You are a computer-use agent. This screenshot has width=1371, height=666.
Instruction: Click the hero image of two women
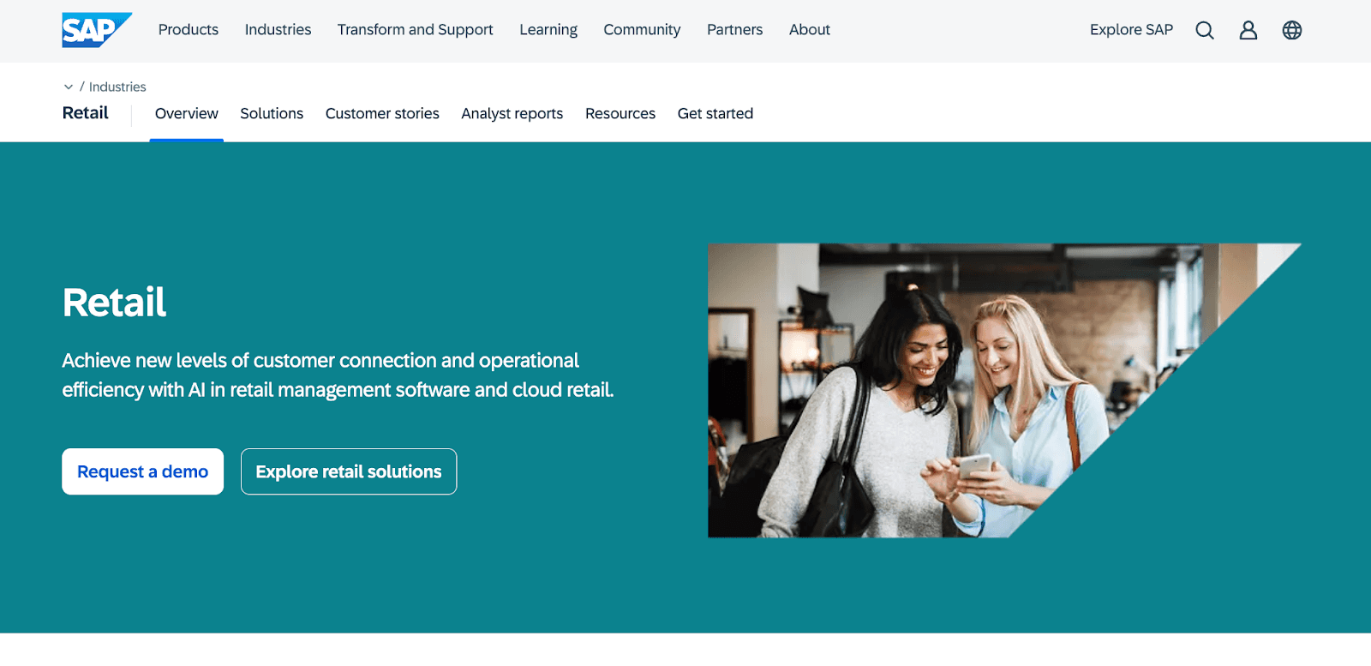943,390
